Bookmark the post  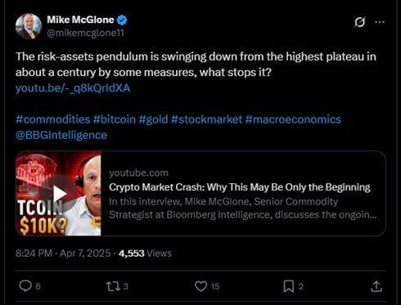click(289, 286)
